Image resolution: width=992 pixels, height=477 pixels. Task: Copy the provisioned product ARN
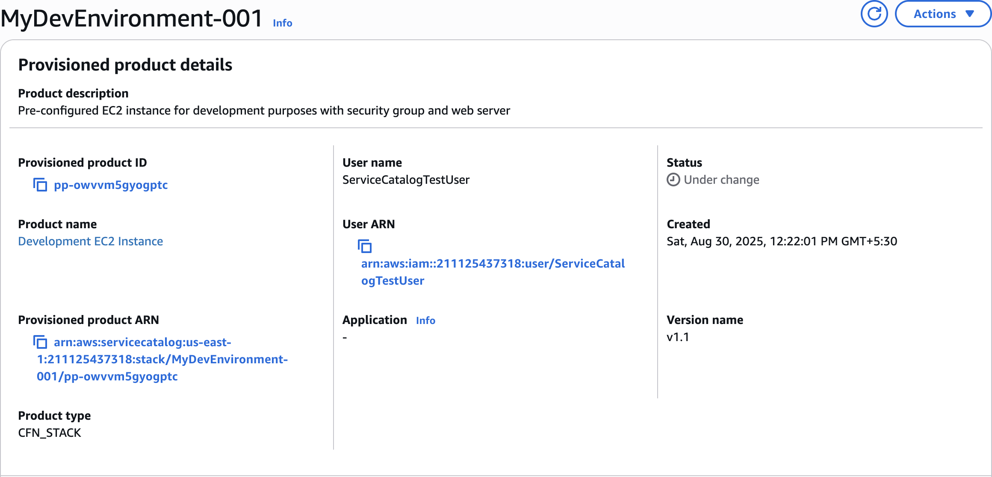(x=40, y=342)
